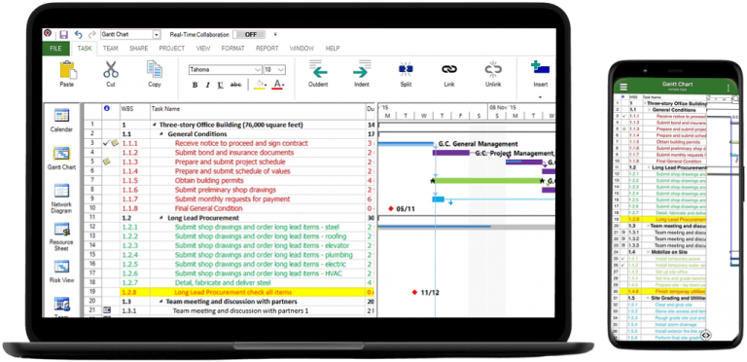The height and width of the screenshot is (362, 747).
Task: Switch to the PROJECT ribbon tab
Action: click(172, 49)
